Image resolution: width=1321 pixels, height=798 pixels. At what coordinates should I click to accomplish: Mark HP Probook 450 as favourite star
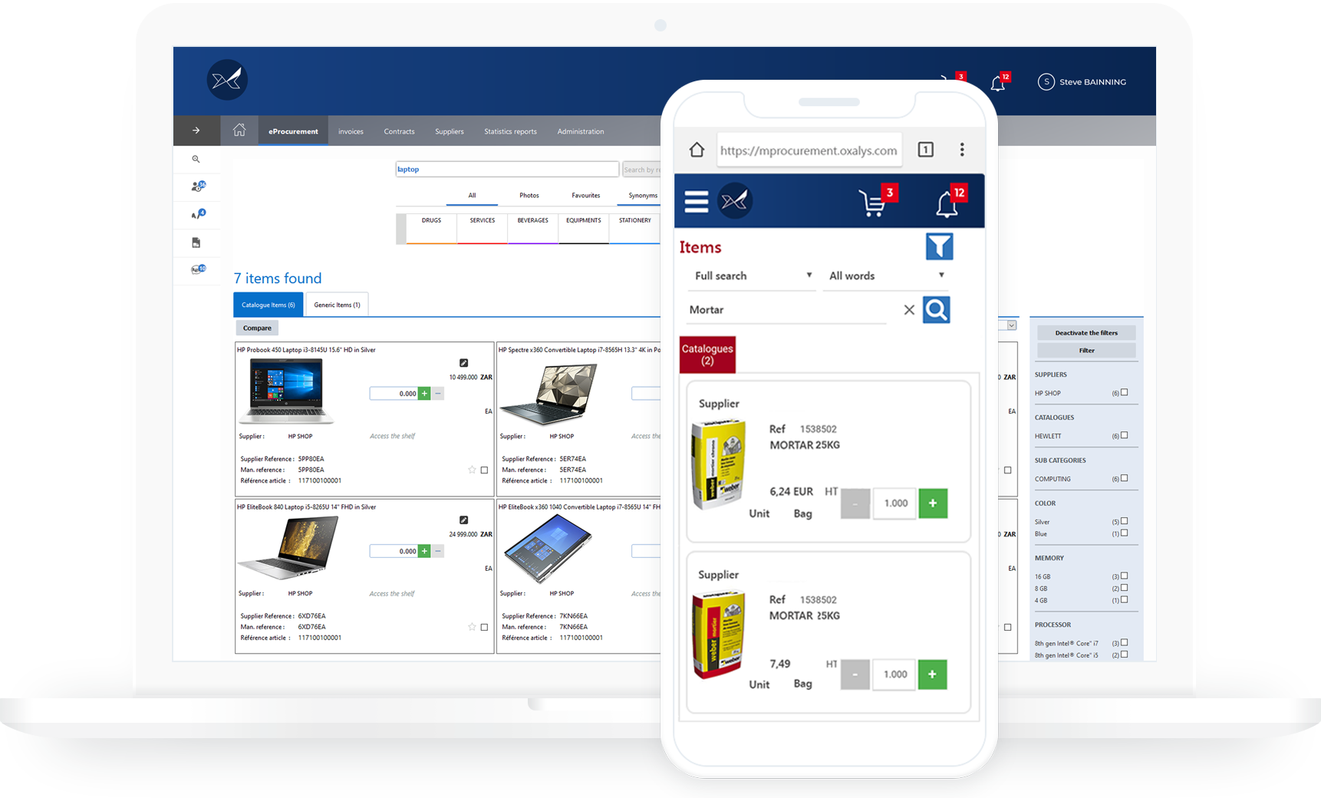pyautogui.click(x=472, y=470)
